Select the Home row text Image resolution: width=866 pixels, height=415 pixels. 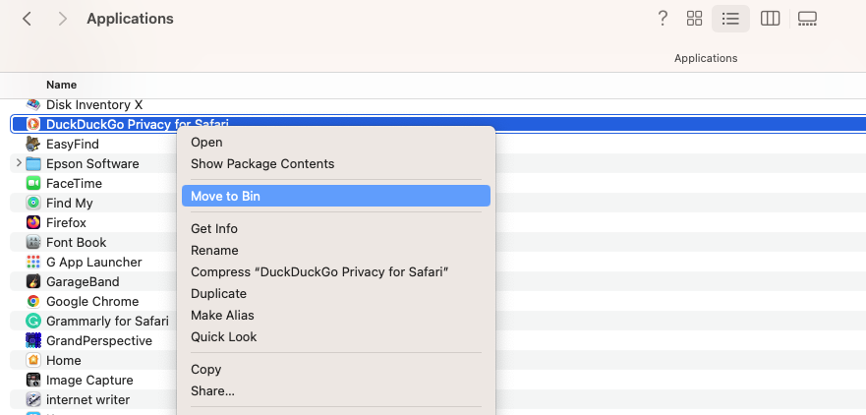pyautogui.click(x=64, y=360)
